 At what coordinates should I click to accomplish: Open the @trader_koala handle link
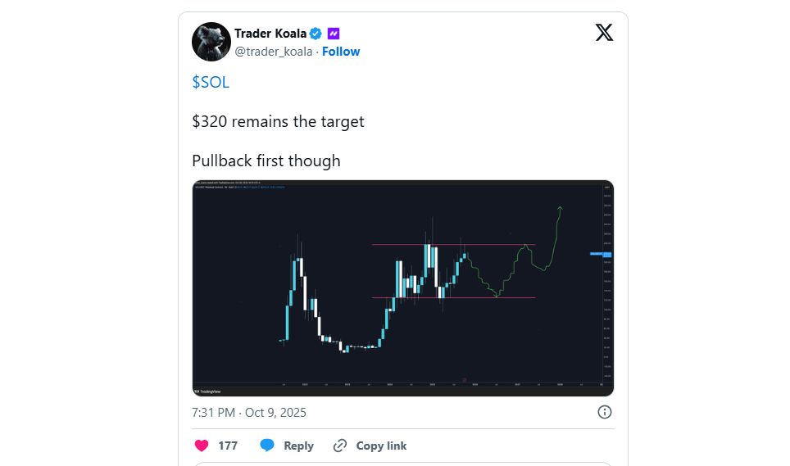274,52
